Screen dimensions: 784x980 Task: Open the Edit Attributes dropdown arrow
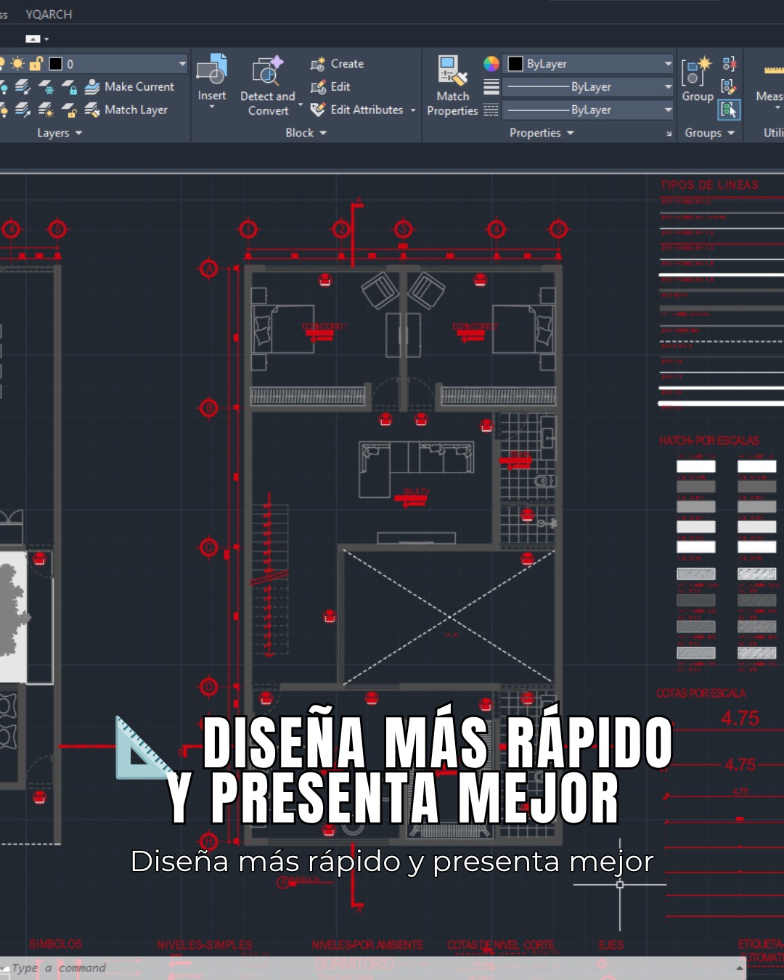(x=413, y=110)
